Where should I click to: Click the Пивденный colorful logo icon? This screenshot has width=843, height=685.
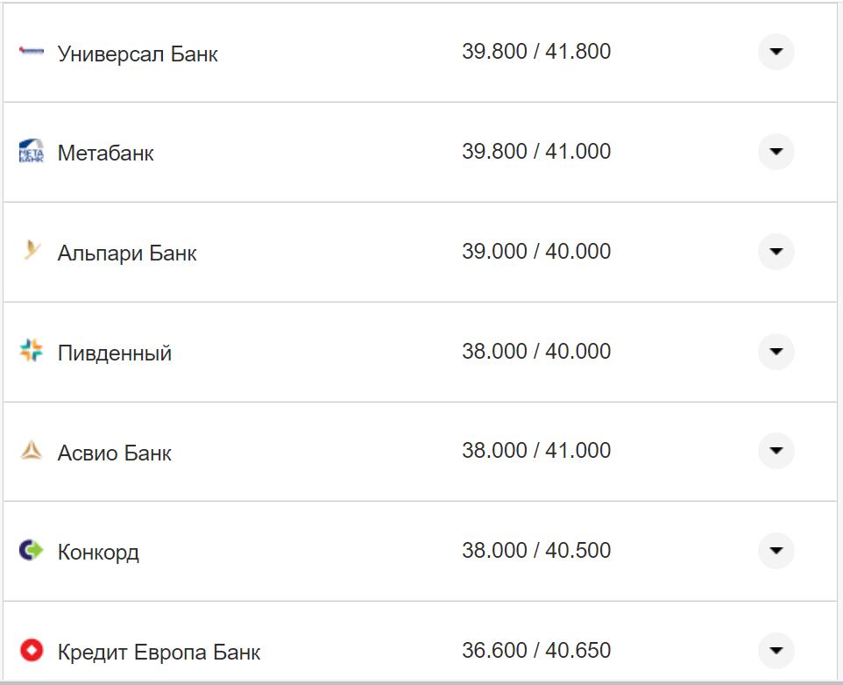(31, 353)
